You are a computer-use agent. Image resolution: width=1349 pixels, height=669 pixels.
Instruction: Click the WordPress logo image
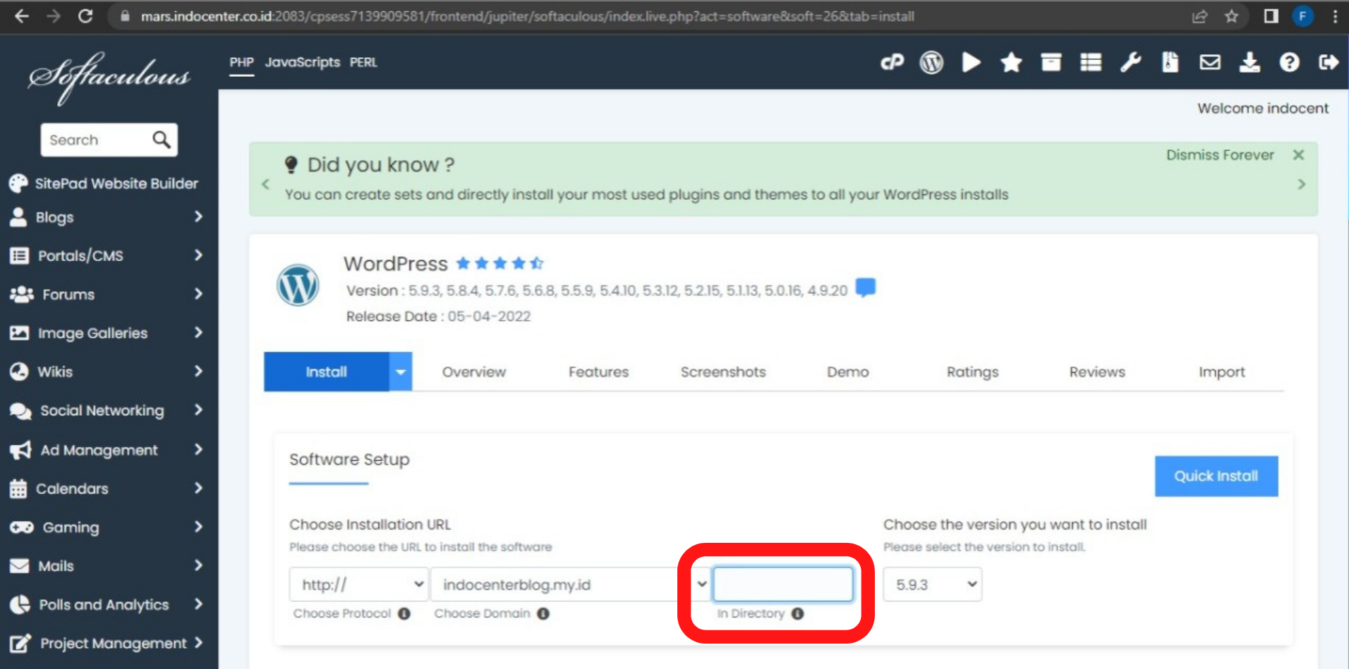(x=298, y=286)
